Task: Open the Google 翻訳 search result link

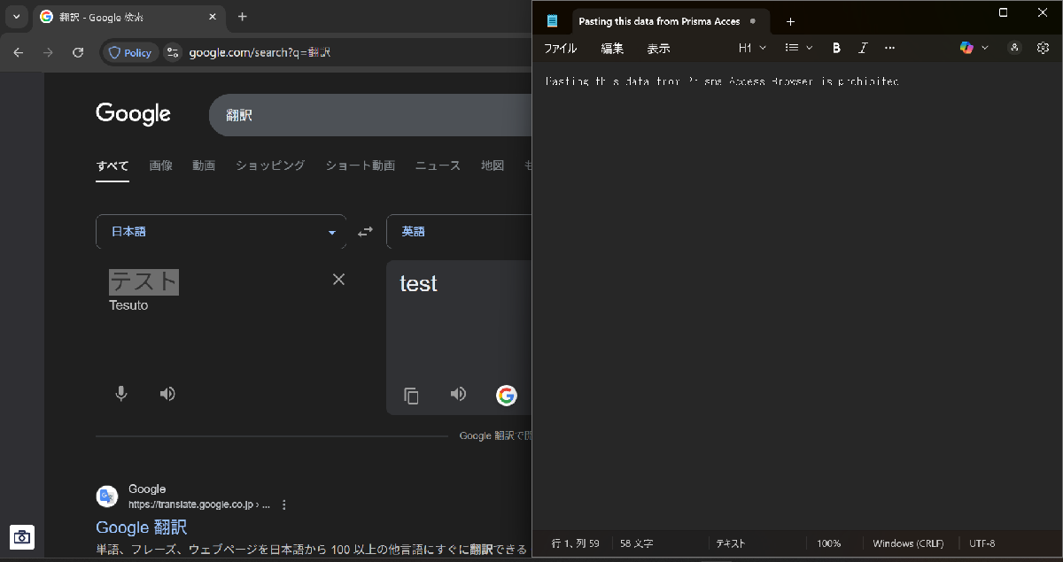Action: point(142,527)
